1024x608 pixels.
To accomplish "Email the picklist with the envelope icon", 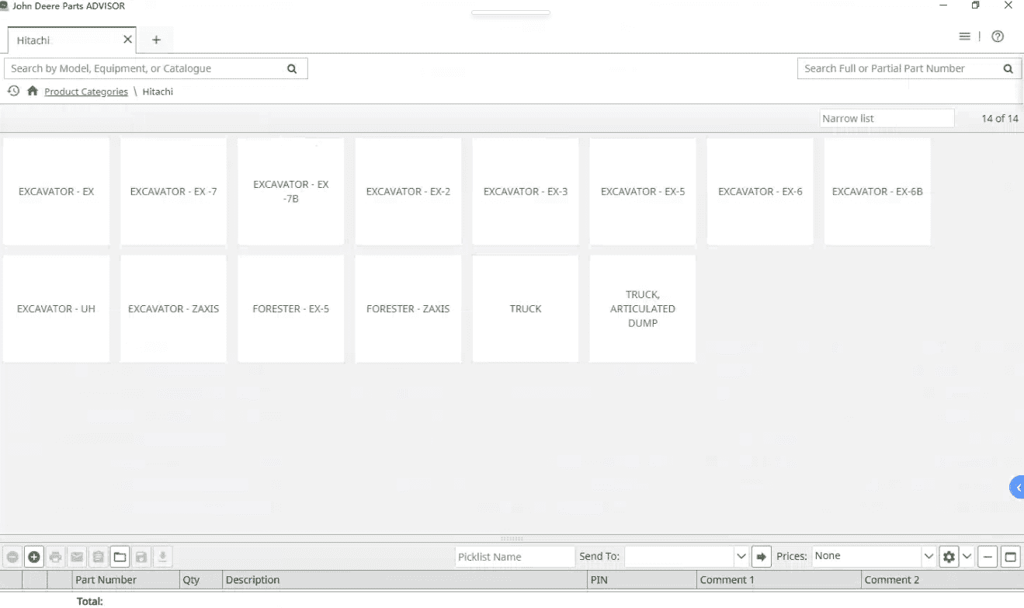I will coord(77,557).
